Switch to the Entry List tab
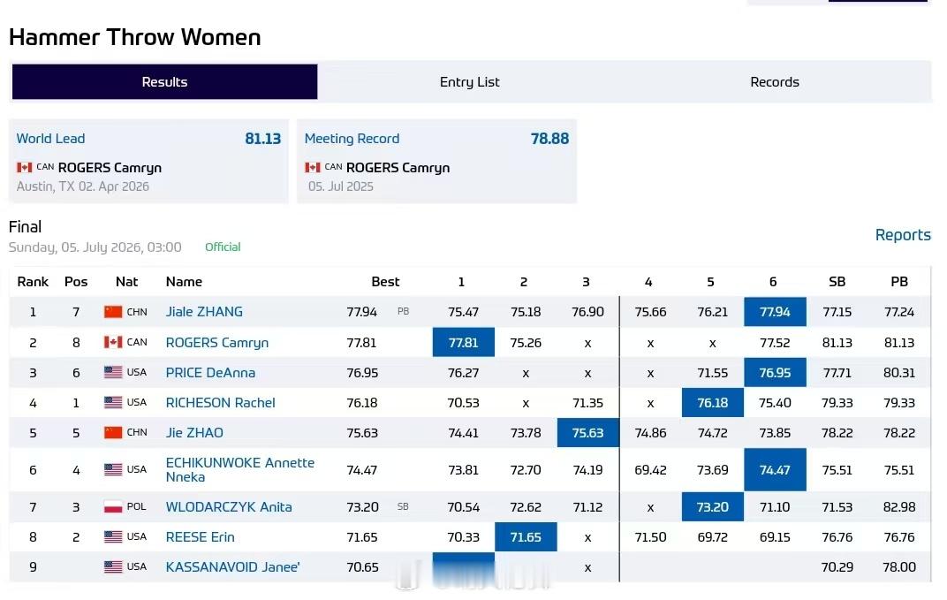 tap(469, 81)
